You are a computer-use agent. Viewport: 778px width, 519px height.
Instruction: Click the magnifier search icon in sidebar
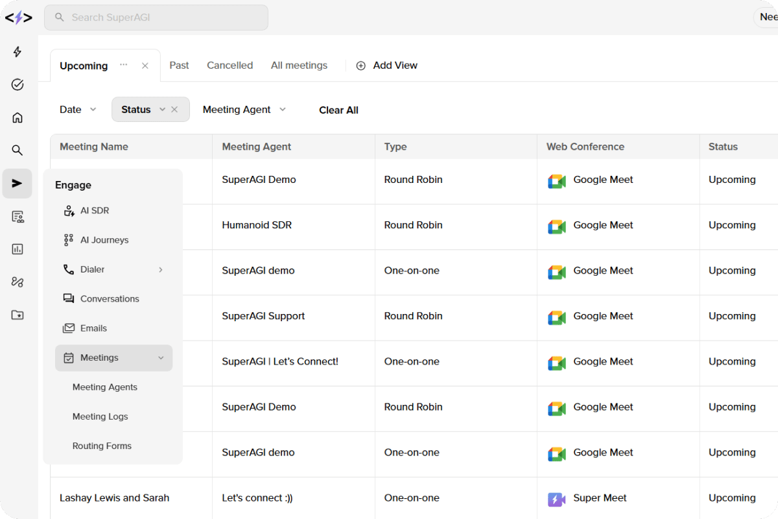(x=18, y=151)
